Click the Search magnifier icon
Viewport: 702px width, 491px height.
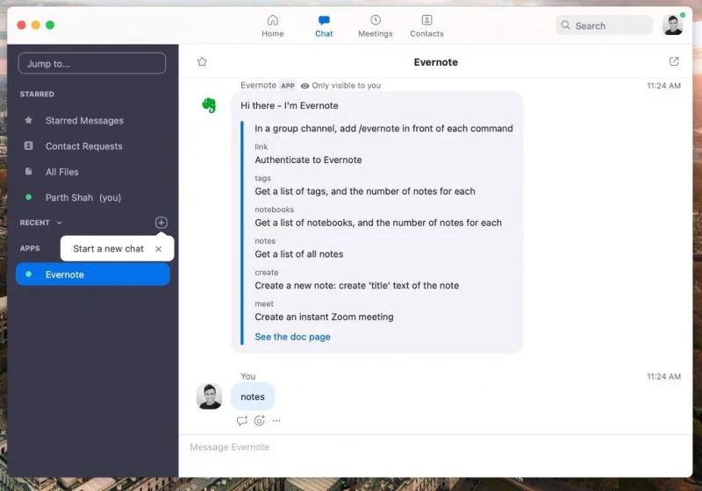pos(565,25)
